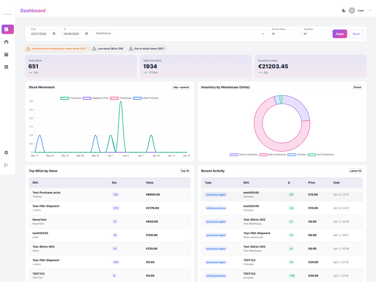Click the Dashboard page title
Image resolution: width=376 pixels, height=282 pixels.
[x=33, y=11]
